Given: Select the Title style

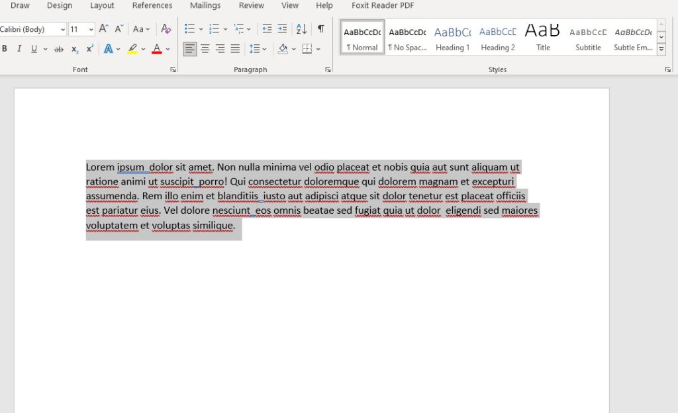Looking at the screenshot, I should [542, 36].
